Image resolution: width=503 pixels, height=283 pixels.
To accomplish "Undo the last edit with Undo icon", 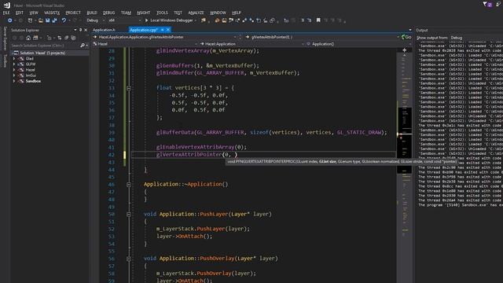I will 64,20.
